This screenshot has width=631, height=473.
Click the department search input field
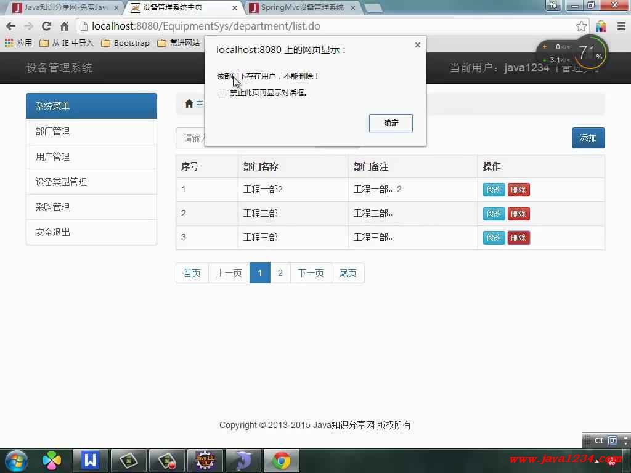click(x=190, y=139)
